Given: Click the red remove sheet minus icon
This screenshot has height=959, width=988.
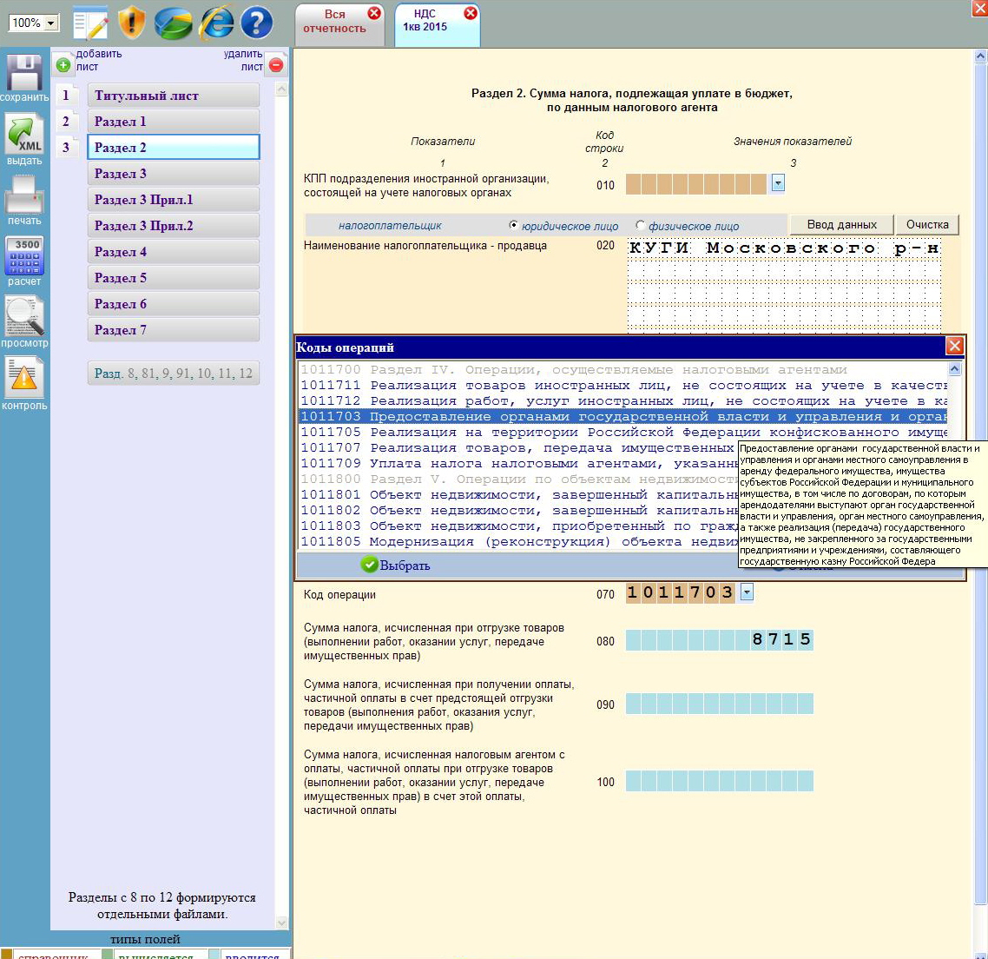Looking at the screenshot, I should (276, 64).
